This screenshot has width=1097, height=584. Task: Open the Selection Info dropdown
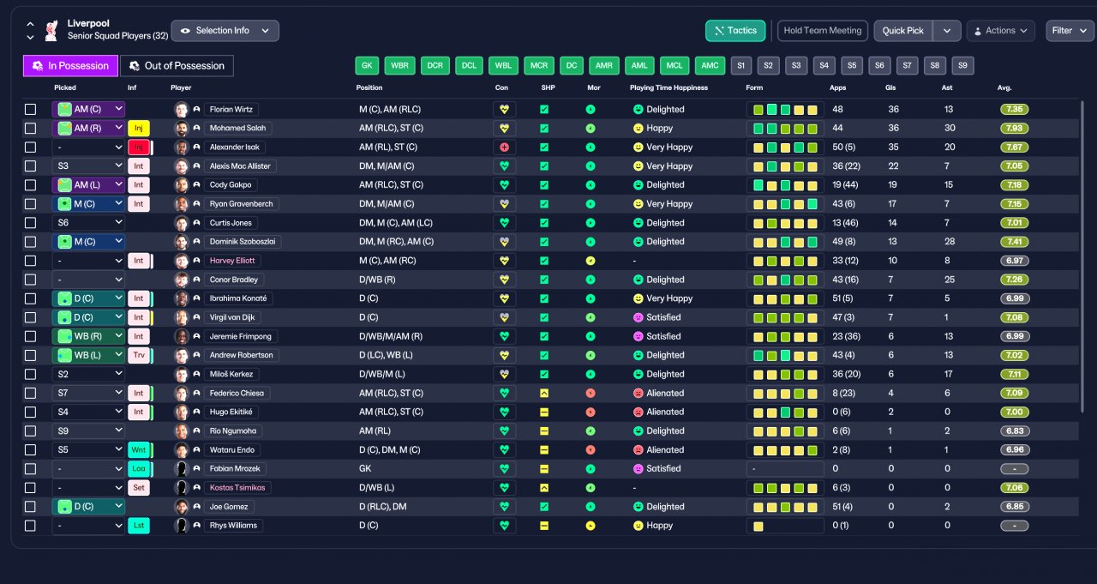(x=225, y=31)
